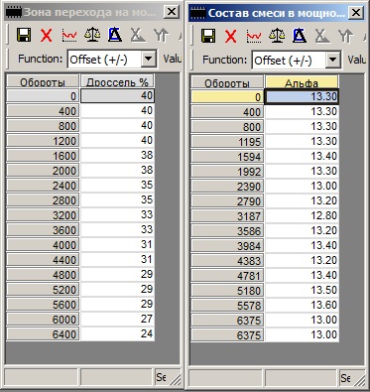Select Дроссель value 31 at 4000 RPM
This screenshot has height=392, width=370.
click(x=117, y=245)
